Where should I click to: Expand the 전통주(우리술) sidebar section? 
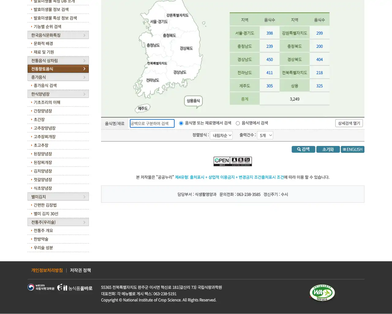tap(58, 222)
